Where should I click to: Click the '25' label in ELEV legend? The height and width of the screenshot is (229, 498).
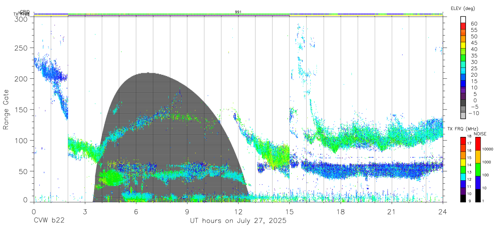[474, 68]
